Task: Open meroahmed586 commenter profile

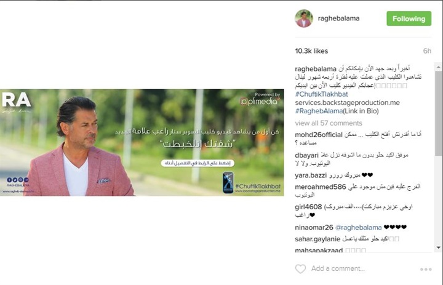Action: [x=320, y=187]
